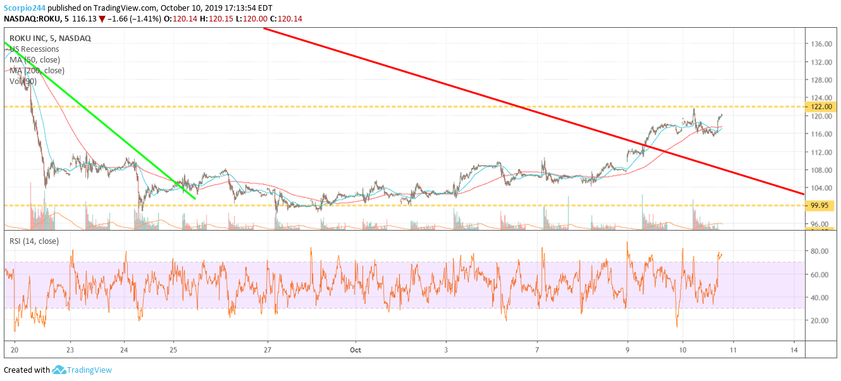Select the Vol (90) indicator label
841x381 pixels.
tap(23, 82)
